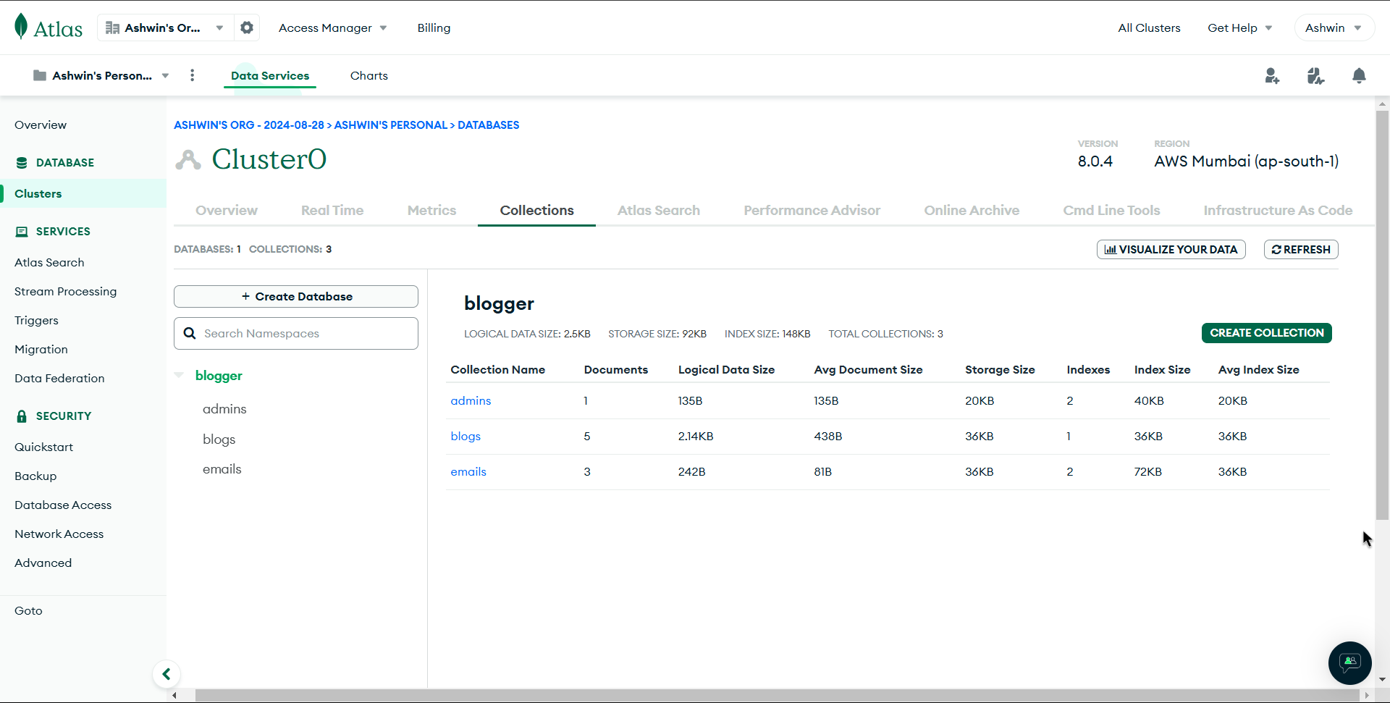Switch to the Online Archive tab

pyautogui.click(x=972, y=210)
